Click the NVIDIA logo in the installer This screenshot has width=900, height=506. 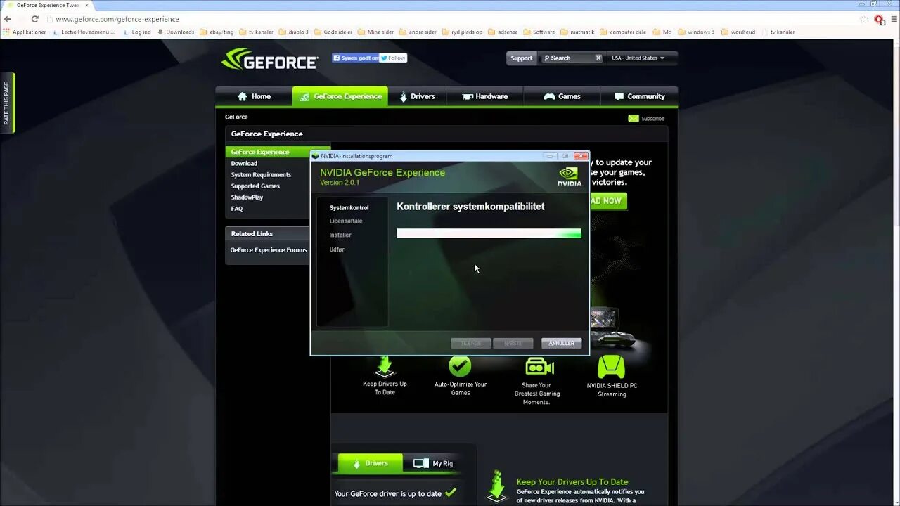[569, 176]
